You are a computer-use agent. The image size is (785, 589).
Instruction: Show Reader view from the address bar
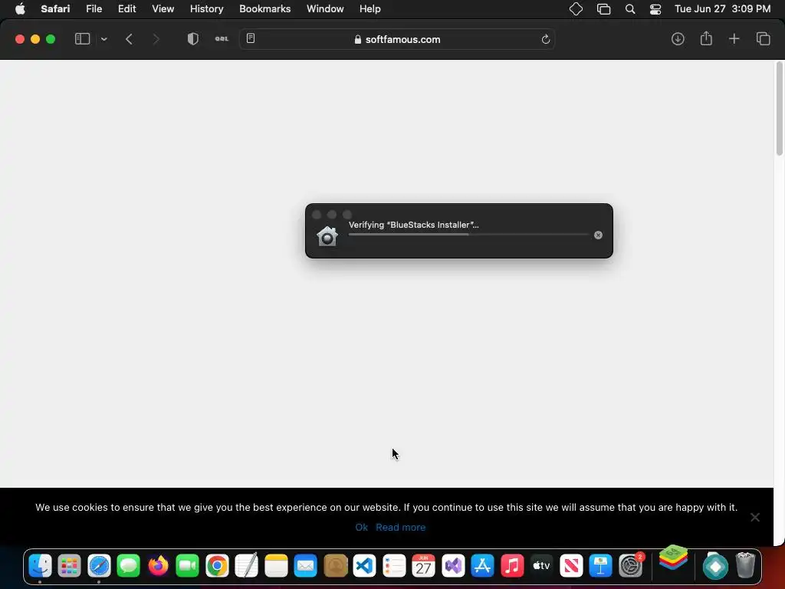point(251,38)
